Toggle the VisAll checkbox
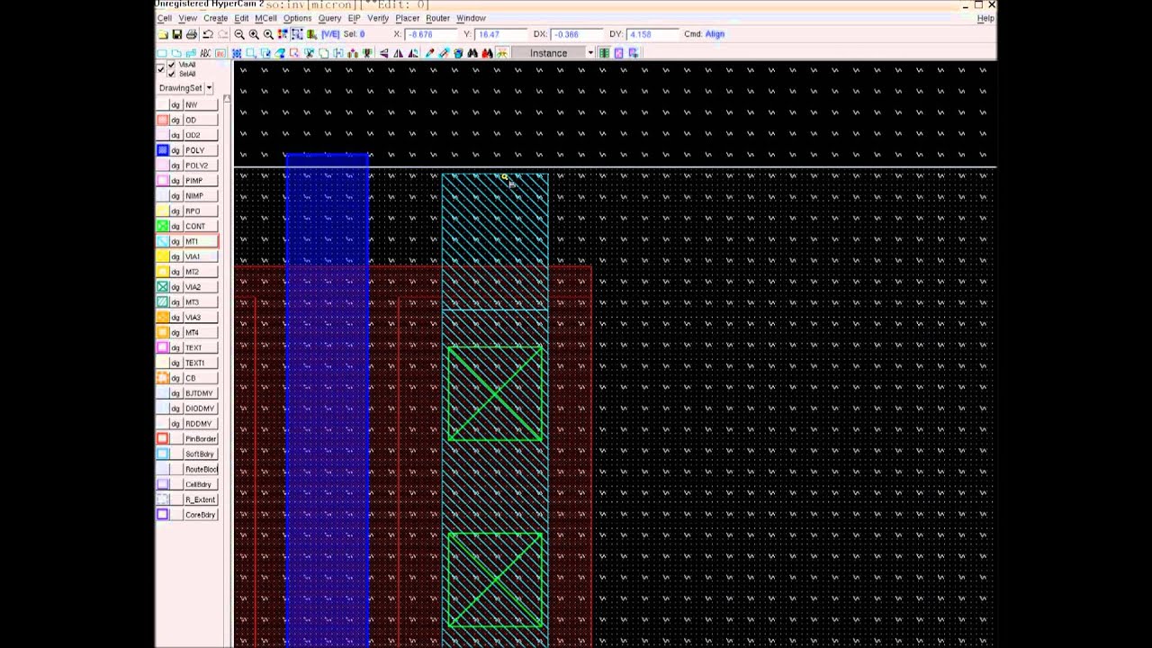 coord(172,65)
